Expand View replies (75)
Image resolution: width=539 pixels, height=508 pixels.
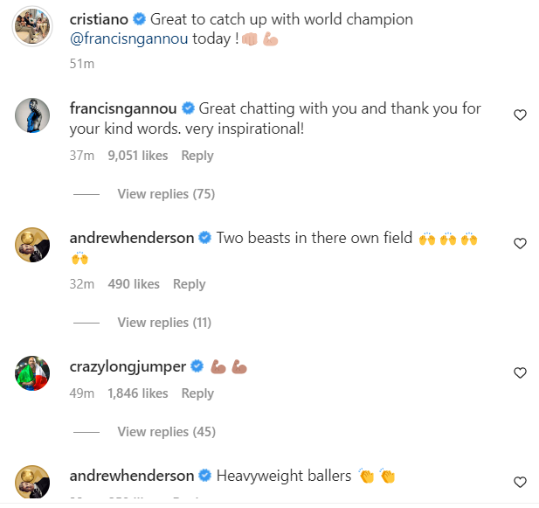coord(166,194)
